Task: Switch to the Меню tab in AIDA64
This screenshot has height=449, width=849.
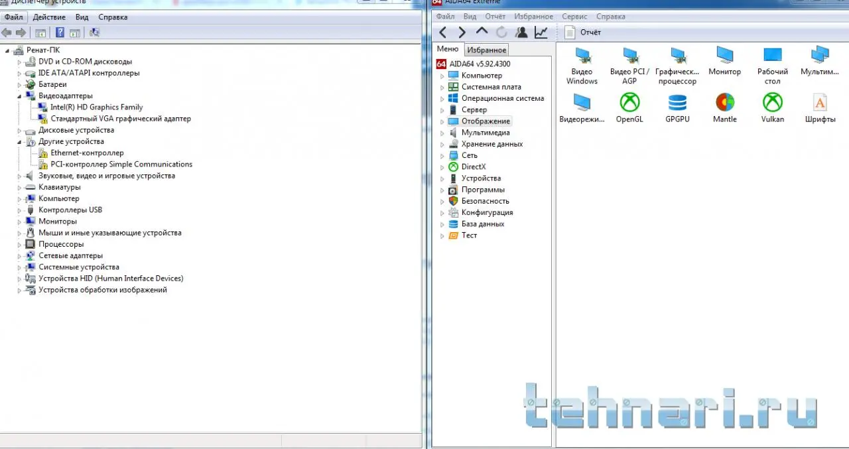Action: click(x=448, y=49)
